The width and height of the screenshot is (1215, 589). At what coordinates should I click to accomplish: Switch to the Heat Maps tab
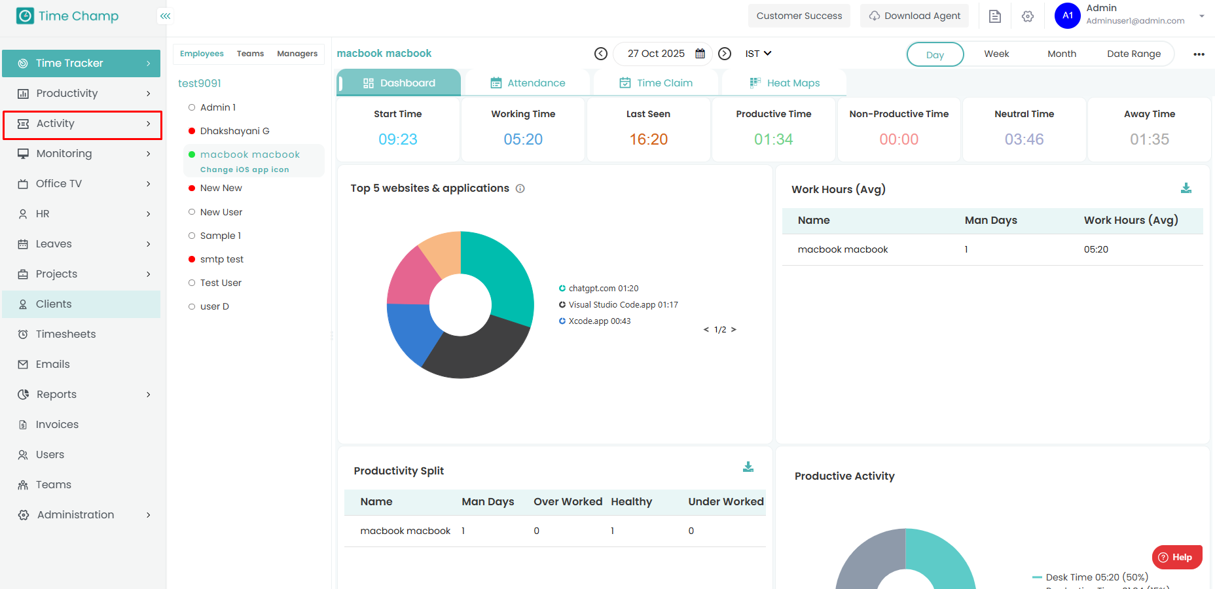pyautogui.click(x=784, y=83)
